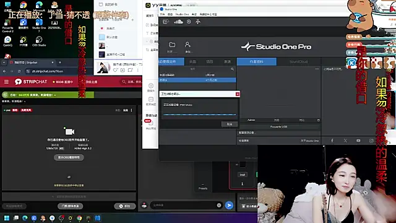Viewport: 396px width, 223px height.
Task: Open the browser tab list dropdown arrow
Action: coord(4,63)
